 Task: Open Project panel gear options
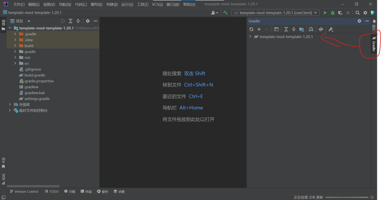tap(88, 21)
